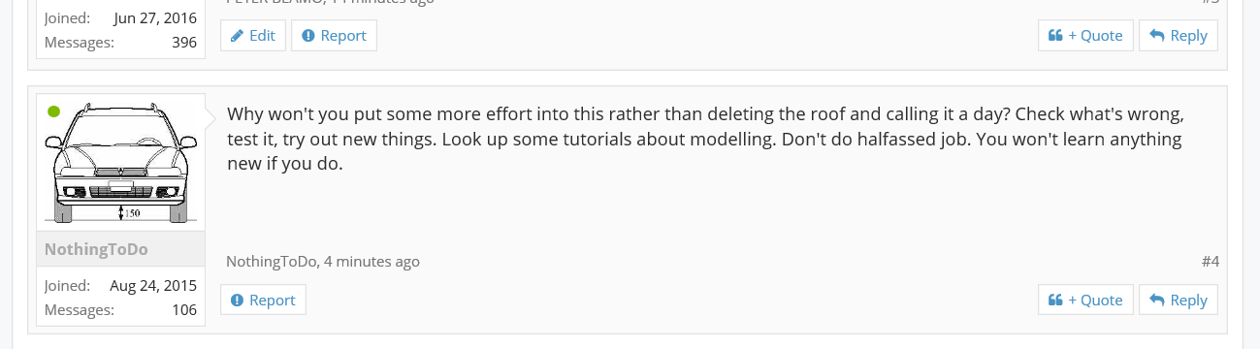The image size is (1260, 349).
Task: Click the Edit button on the upper post
Action: point(253,36)
